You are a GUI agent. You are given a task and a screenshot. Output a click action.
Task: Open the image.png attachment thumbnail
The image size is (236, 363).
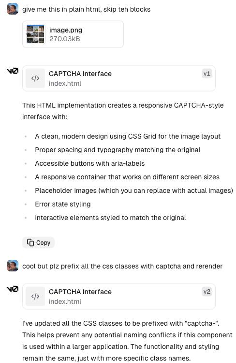[35, 34]
